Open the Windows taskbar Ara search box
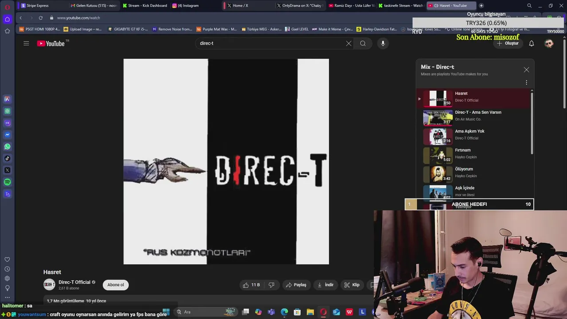Viewport: 567px width, 319px height. coord(206,312)
